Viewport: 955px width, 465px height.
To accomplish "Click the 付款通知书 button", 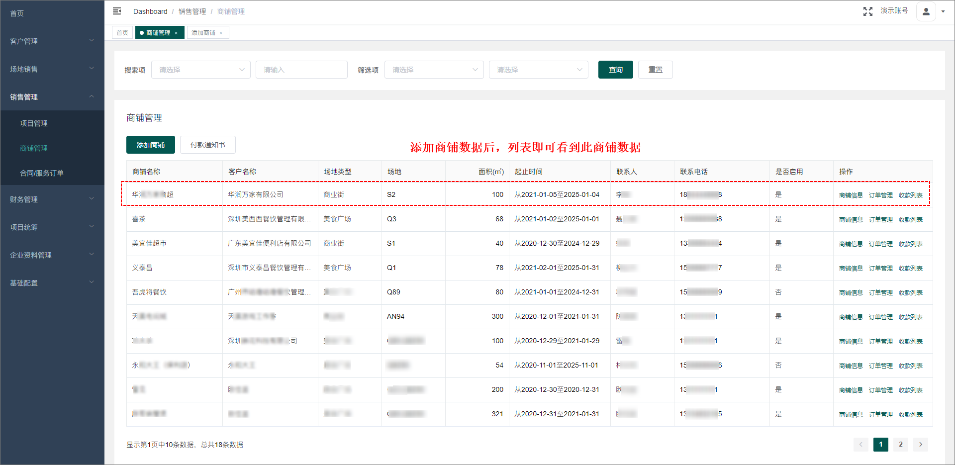I will [208, 145].
